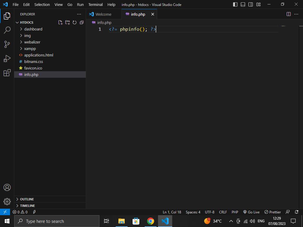
Task: Open the Windows Start menu
Action: tap(7, 221)
